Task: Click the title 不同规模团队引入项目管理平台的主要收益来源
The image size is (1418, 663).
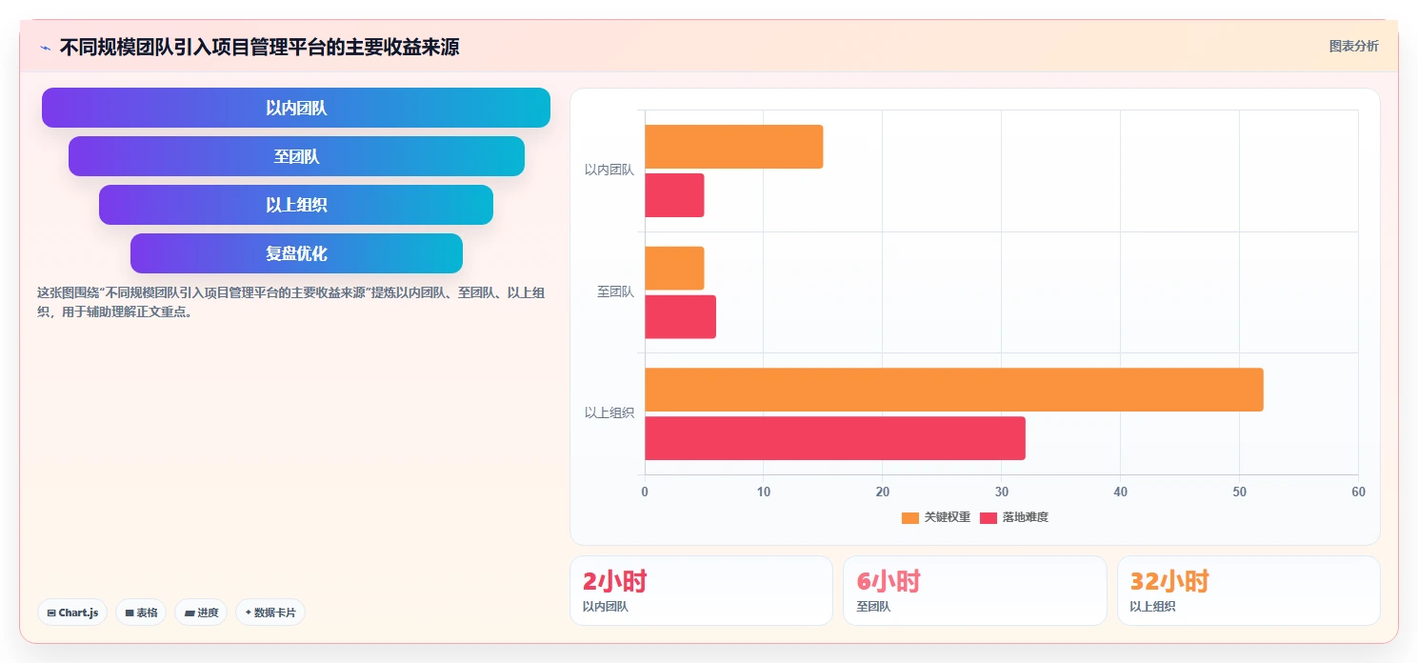Action: pos(259,47)
